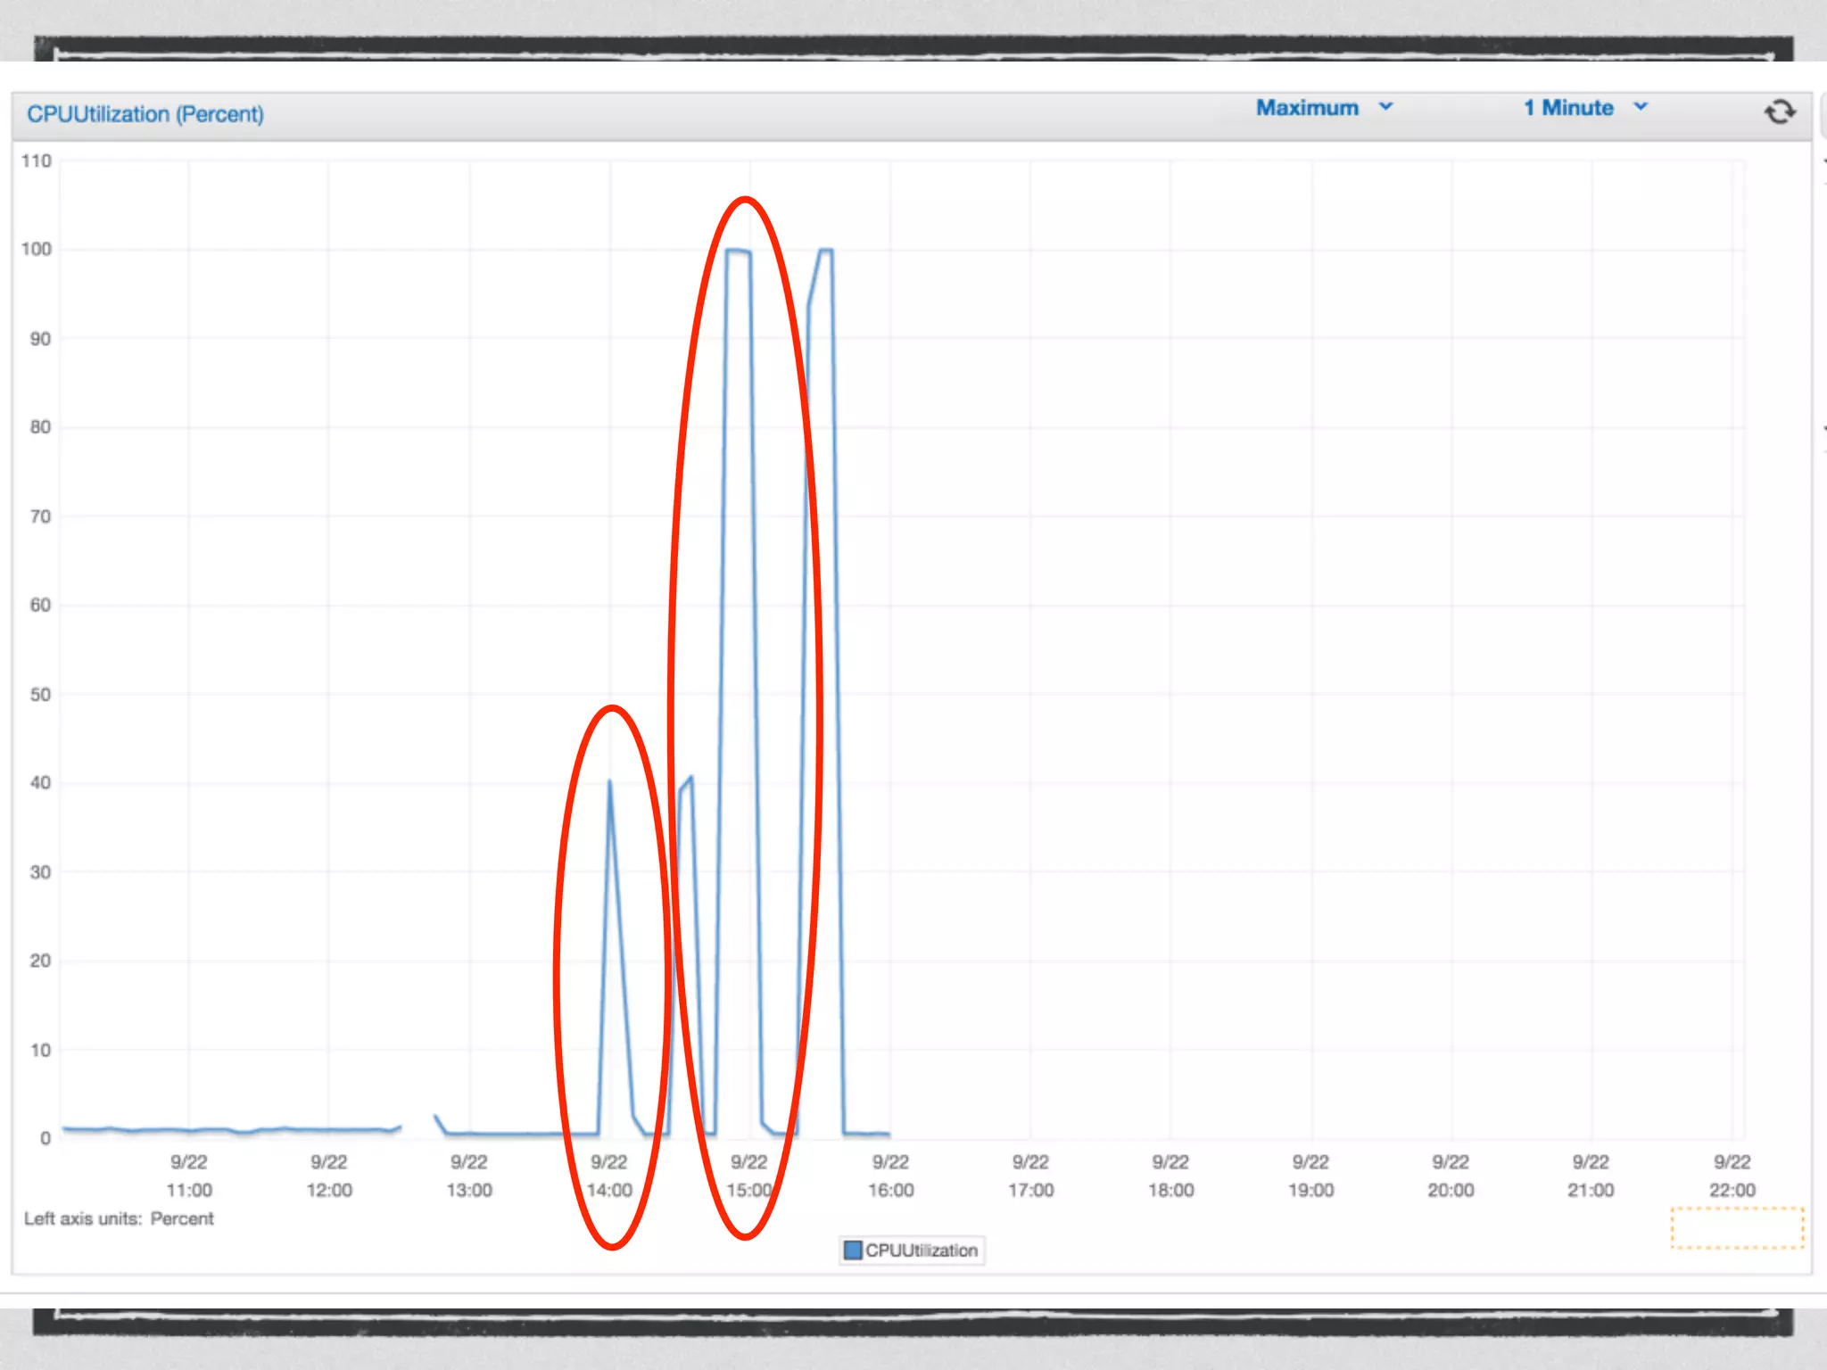The width and height of the screenshot is (1827, 1370).
Task: Toggle CPUUtilization series via legend label
Action: pos(921,1250)
